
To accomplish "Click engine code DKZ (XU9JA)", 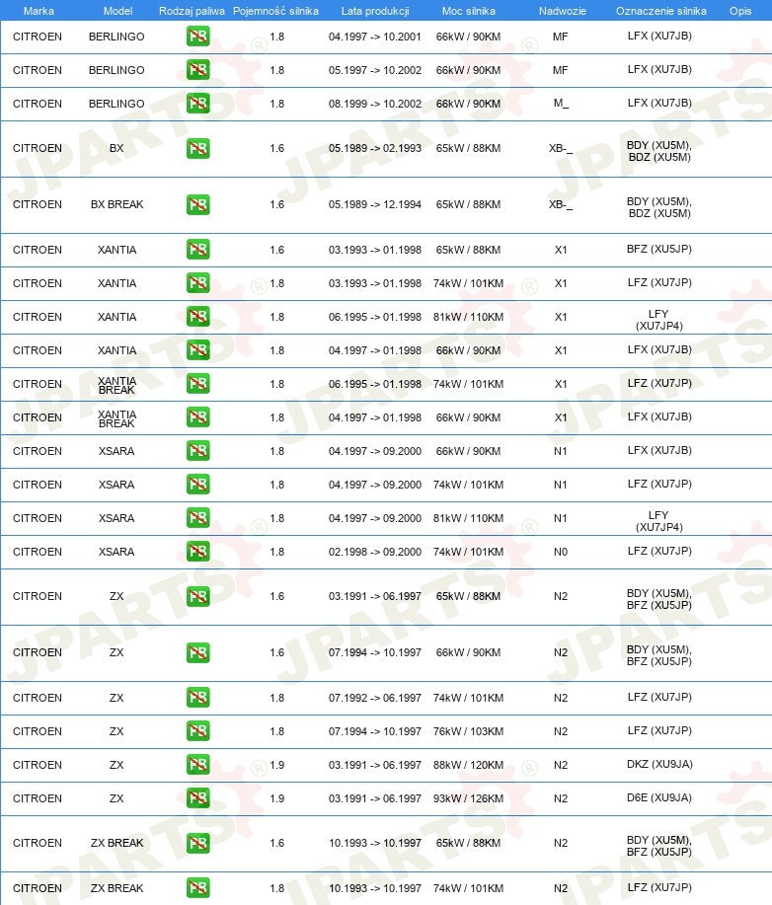I will click(x=659, y=764).
